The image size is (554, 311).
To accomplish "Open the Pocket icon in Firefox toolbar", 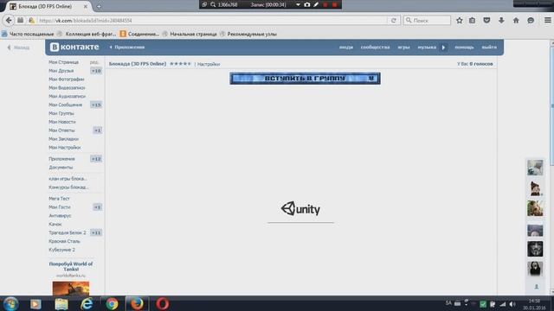I will tap(486, 21).
